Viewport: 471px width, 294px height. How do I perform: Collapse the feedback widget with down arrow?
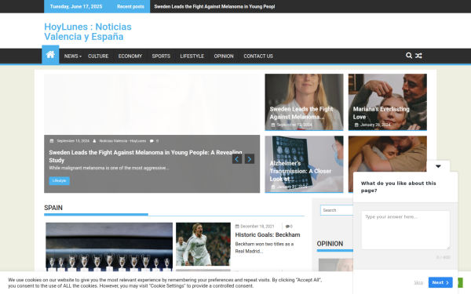[438, 166]
